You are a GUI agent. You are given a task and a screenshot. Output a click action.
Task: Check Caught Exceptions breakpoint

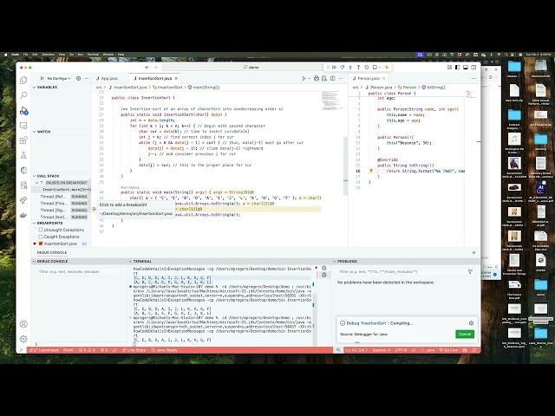click(41, 237)
